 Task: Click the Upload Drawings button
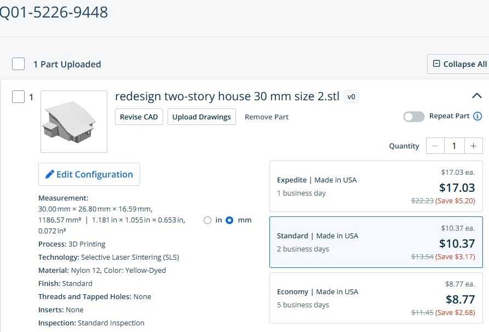(x=202, y=117)
